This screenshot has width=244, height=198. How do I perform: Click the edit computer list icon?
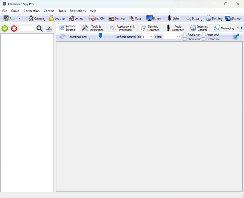49,29
